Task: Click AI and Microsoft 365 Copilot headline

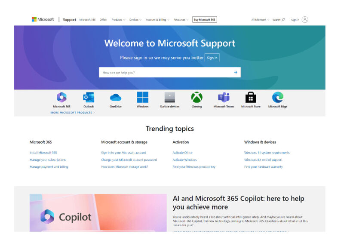Action: pos(239,203)
